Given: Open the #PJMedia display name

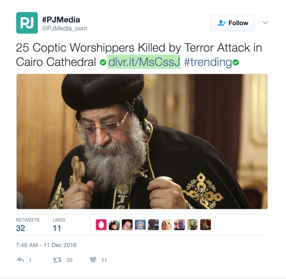Looking at the screenshot, I should (x=61, y=20).
